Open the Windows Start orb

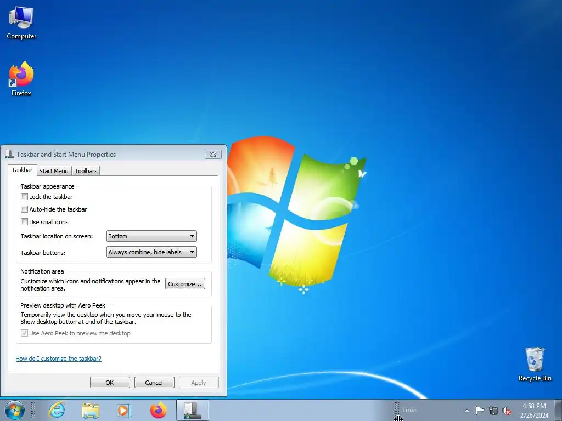[x=15, y=410]
